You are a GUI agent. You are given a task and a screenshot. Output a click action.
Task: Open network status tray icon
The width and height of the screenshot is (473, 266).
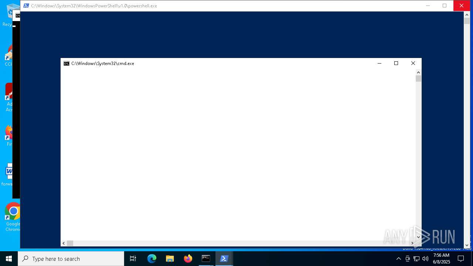(416, 259)
